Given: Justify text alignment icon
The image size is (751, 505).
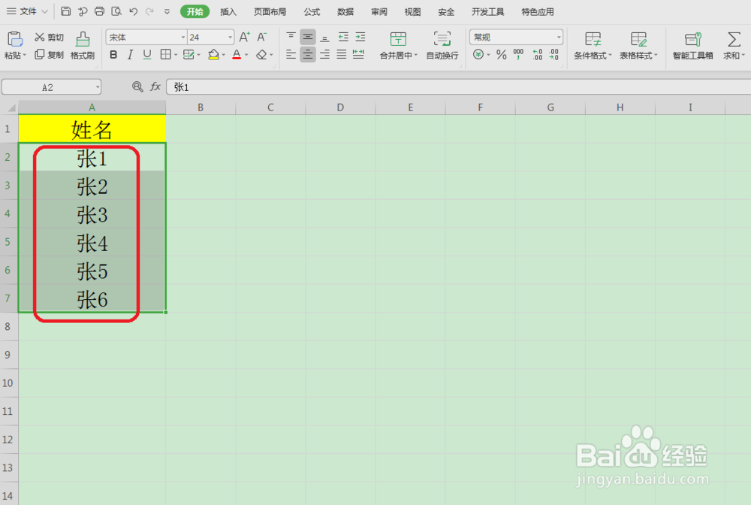Looking at the screenshot, I should pos(342,55).
